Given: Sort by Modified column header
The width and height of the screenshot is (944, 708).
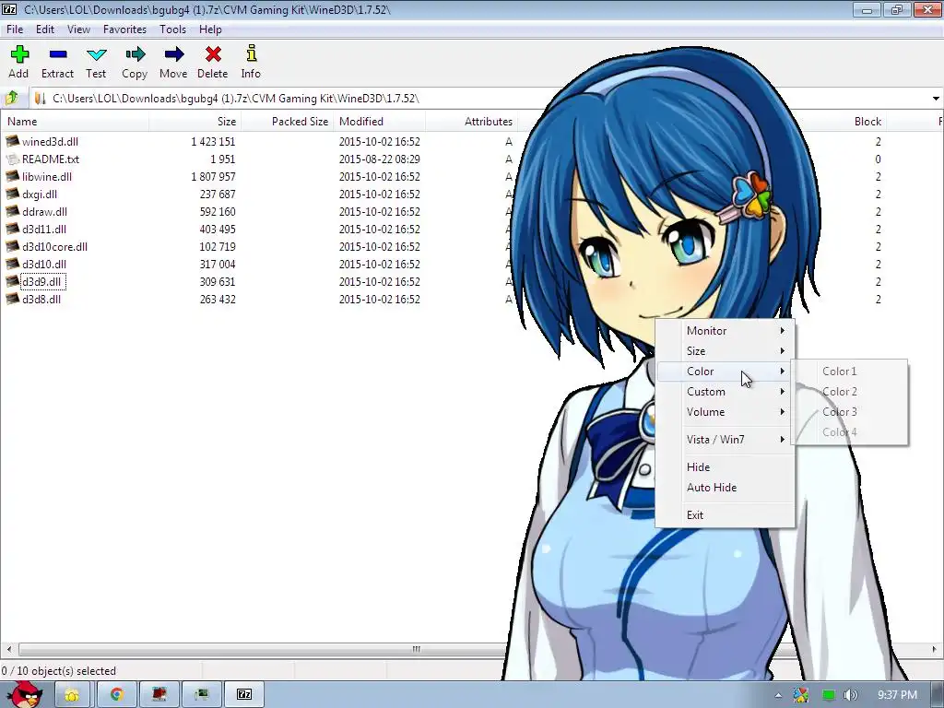Looking at the screenshot, I should click(380, 121).
